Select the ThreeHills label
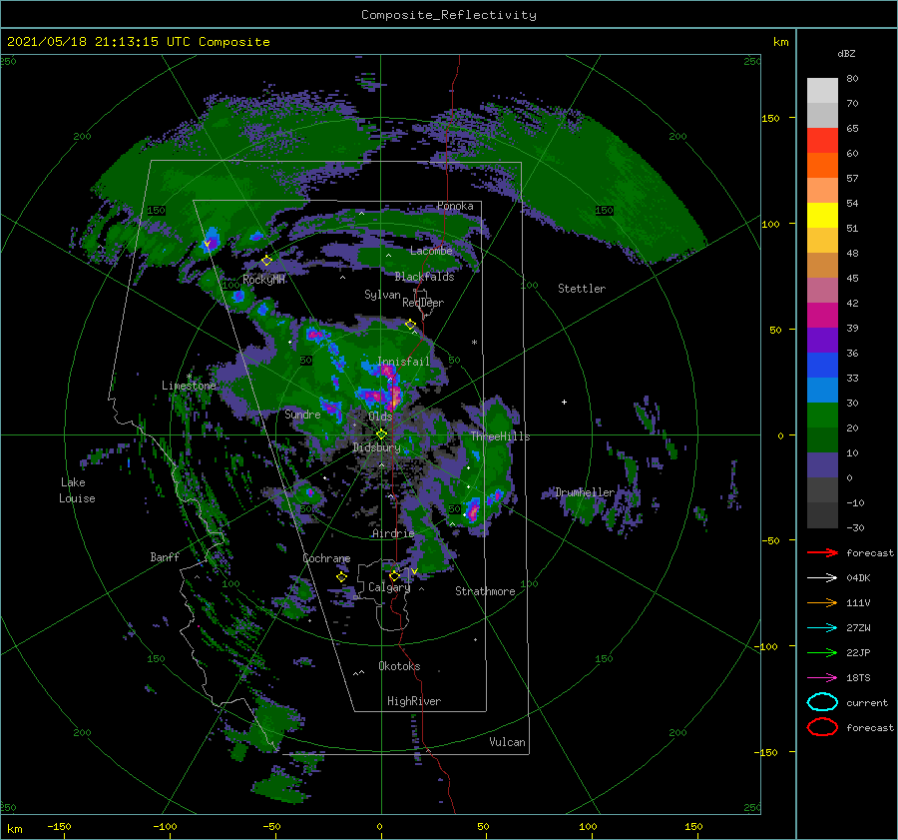 (500, 436)
